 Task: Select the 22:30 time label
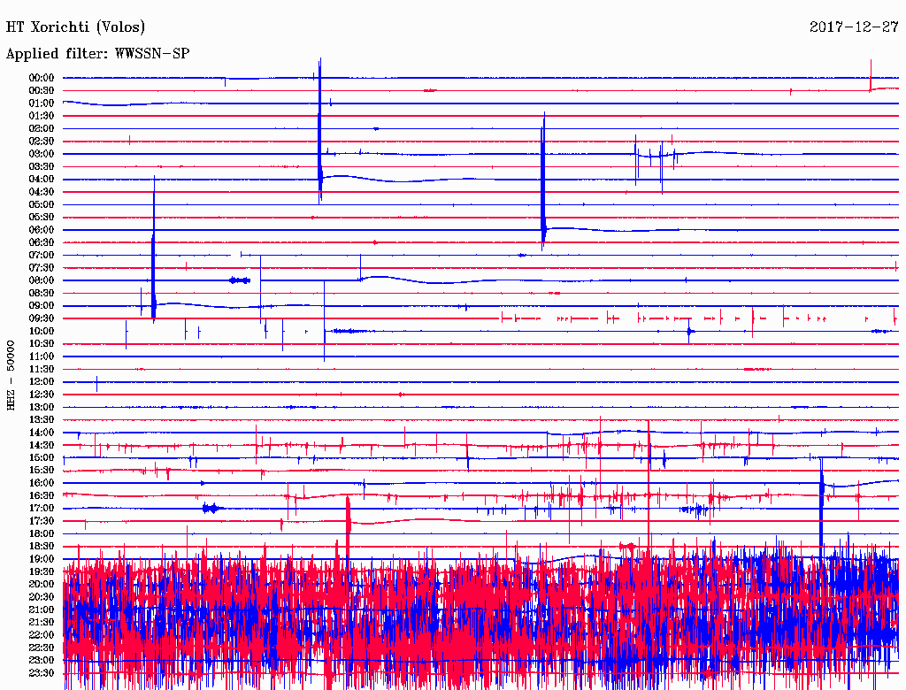click(x=42, y=648)
